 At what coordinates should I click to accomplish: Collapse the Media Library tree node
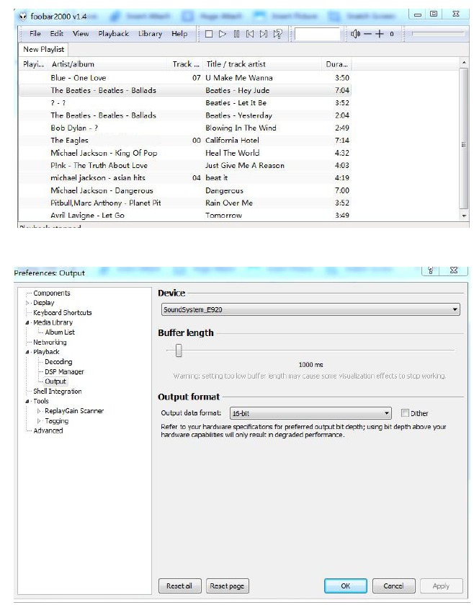pos(27,322)
